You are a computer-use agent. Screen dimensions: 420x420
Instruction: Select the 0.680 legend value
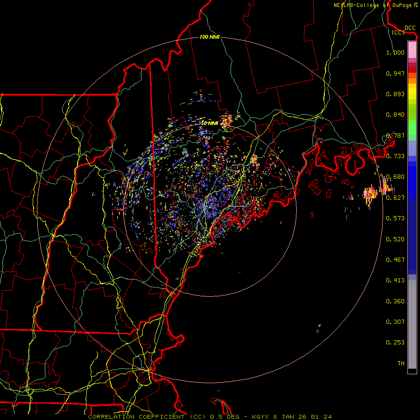395,177
